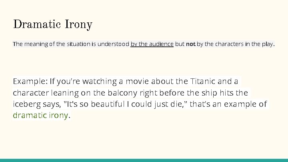The height and width of the screenshot is (162, 288).
Task: Select the bold word "not"
Action: click(x=191, y=44)
